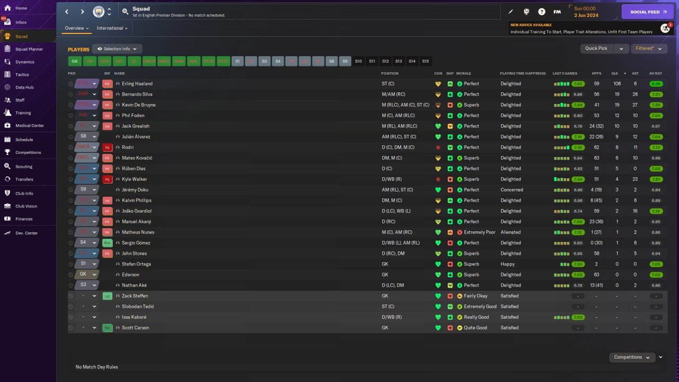Image resolution: width=679 pixels, height=382 pixels.
Task: Open the Scouting section
Action: point(23,167)
